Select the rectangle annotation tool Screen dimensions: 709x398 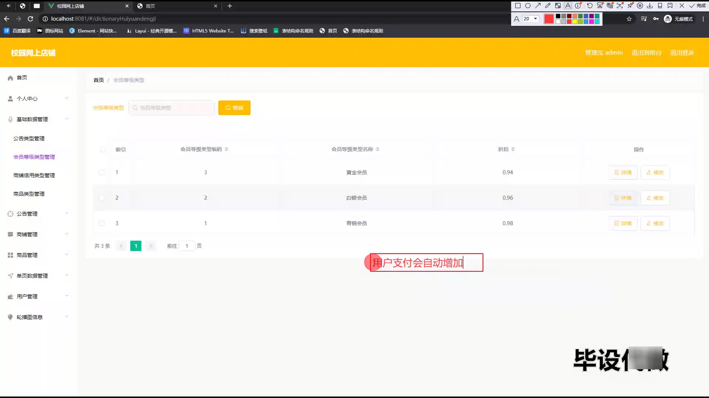[518, 6]
